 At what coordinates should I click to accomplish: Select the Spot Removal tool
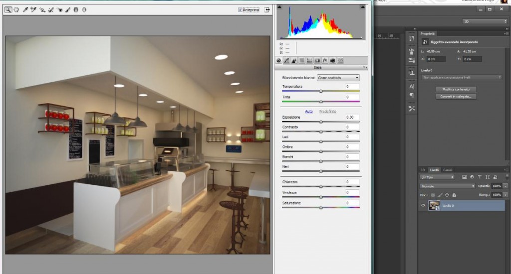coord(51,10)
